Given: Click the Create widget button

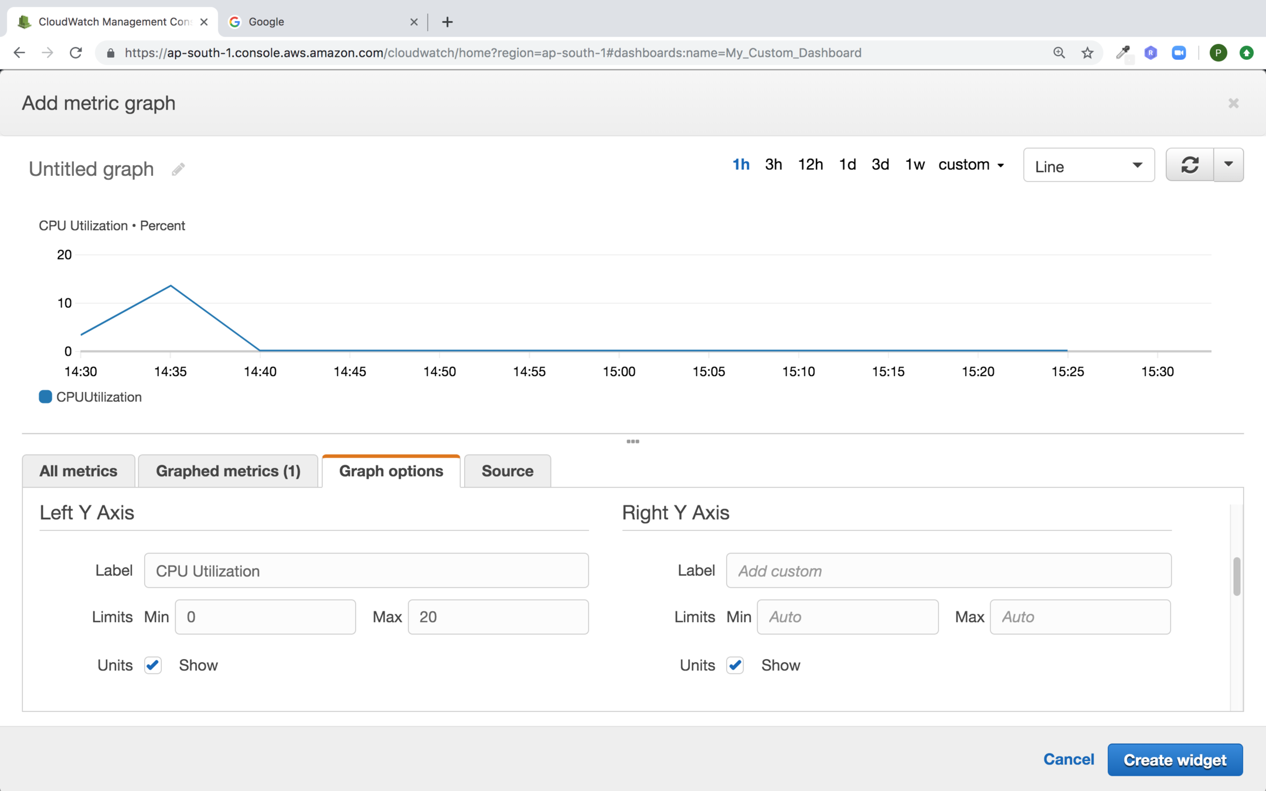Looking at the screenshot, I should point(1175,760).
